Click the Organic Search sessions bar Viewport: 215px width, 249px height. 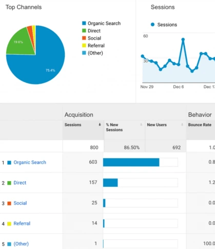coord(131,162)
